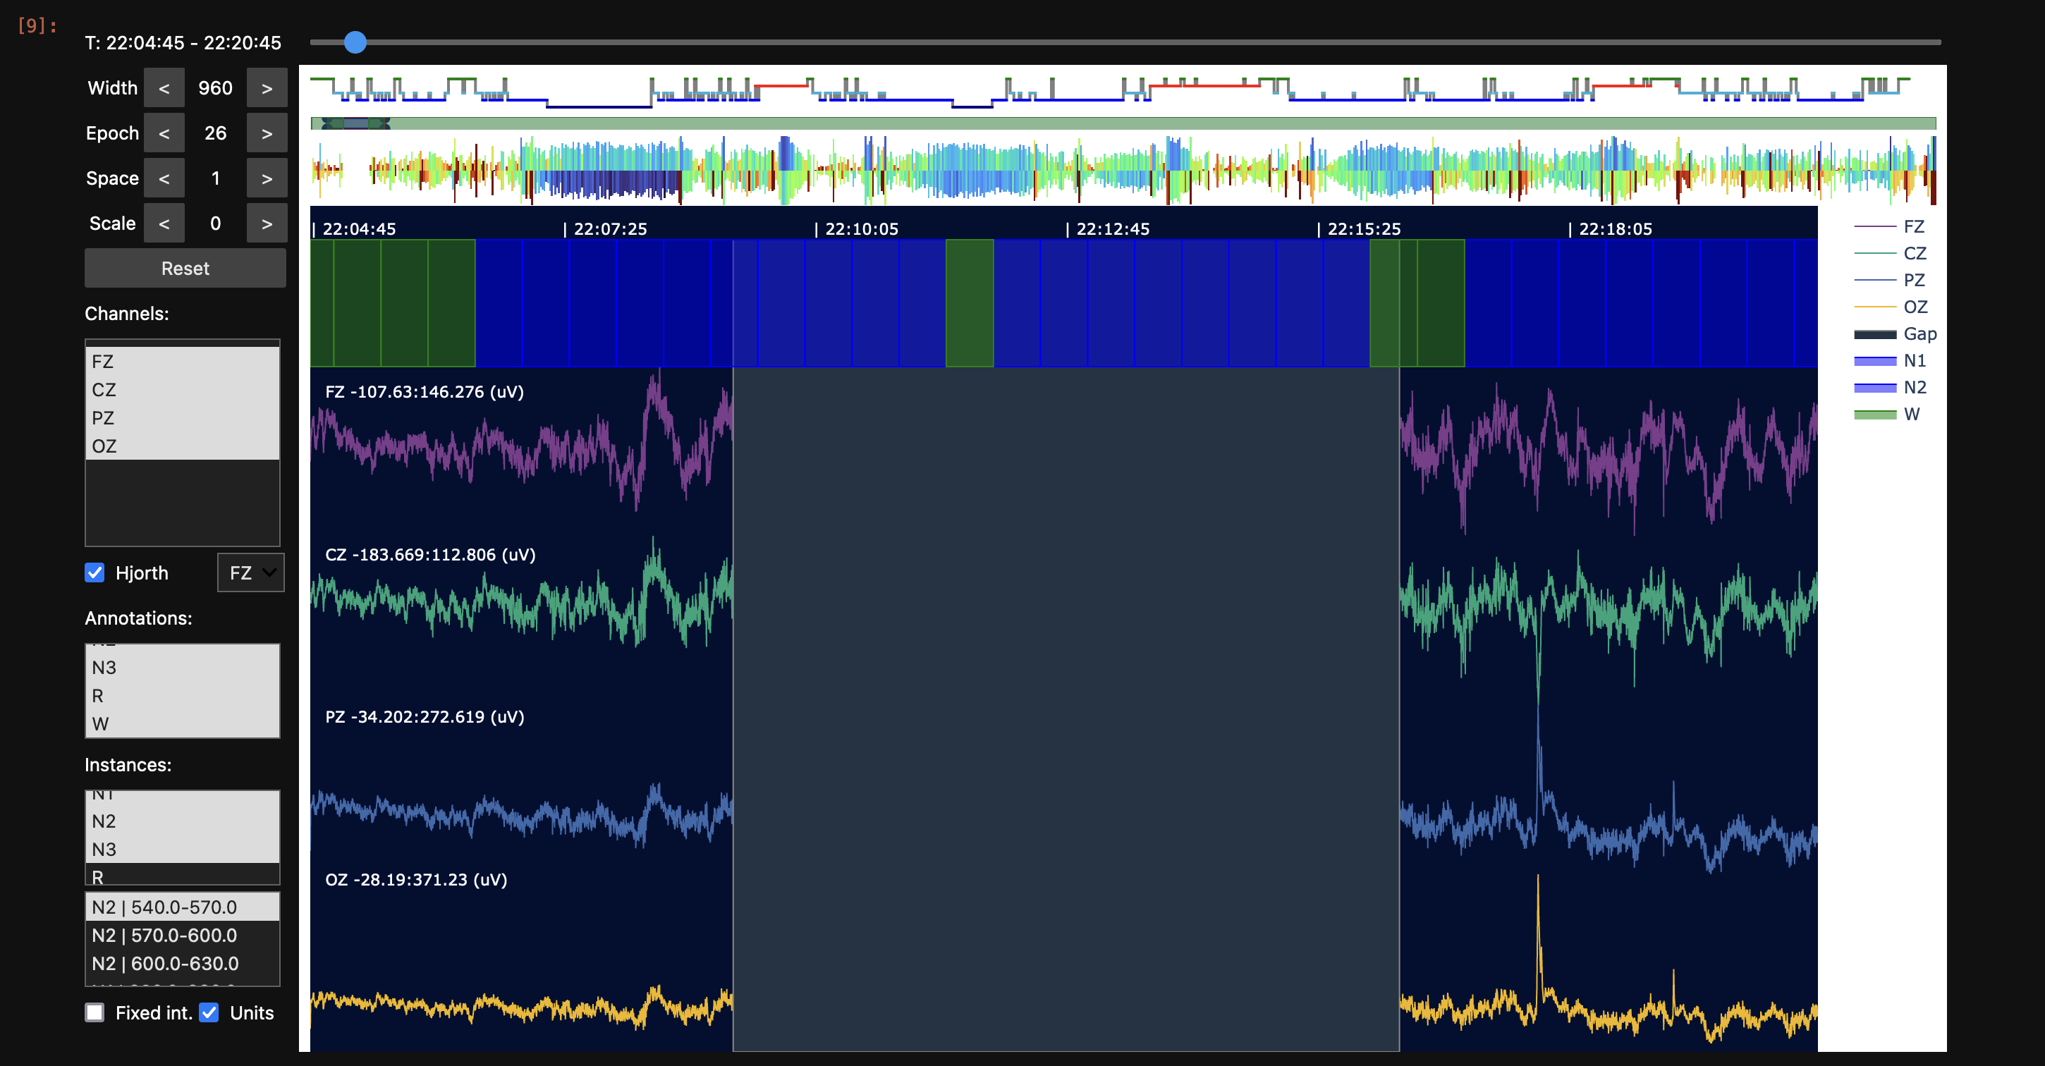Enable the Fixed int. checkbox
Screen dimensions: 2045x1066
(94, 1012)
